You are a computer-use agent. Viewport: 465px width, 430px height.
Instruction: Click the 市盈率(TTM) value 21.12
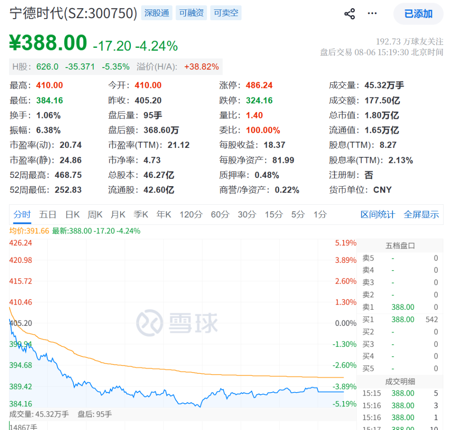178,145
